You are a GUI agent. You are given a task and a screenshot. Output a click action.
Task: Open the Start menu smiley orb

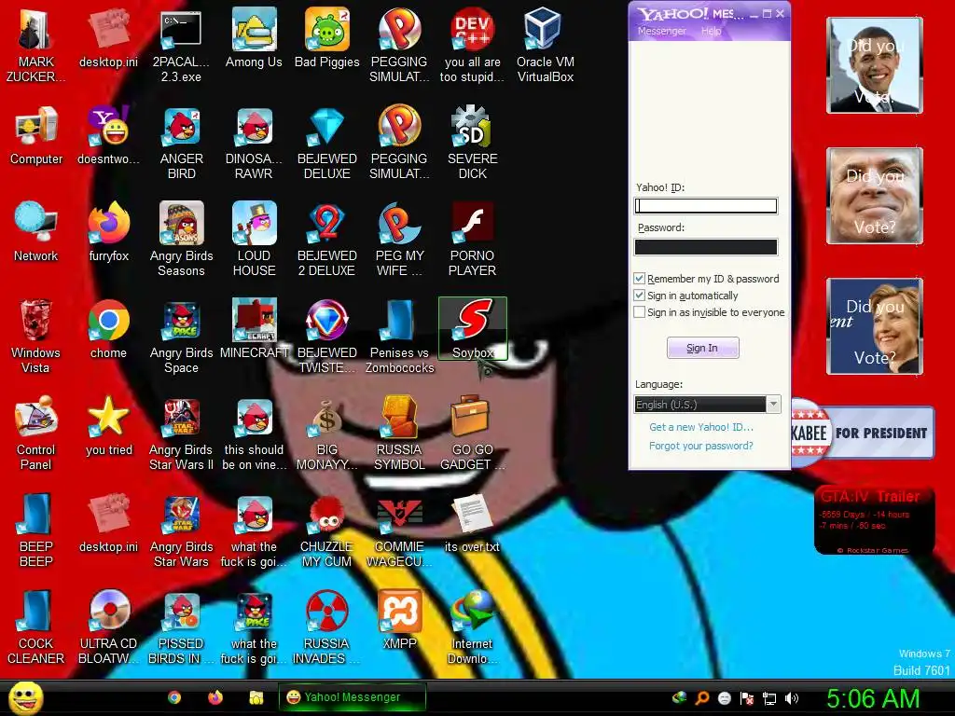(25, 697)
